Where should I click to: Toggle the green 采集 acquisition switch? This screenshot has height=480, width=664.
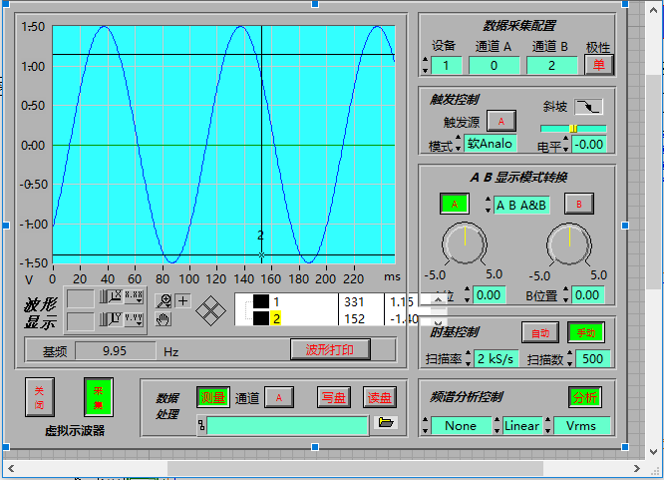[99, 396]
